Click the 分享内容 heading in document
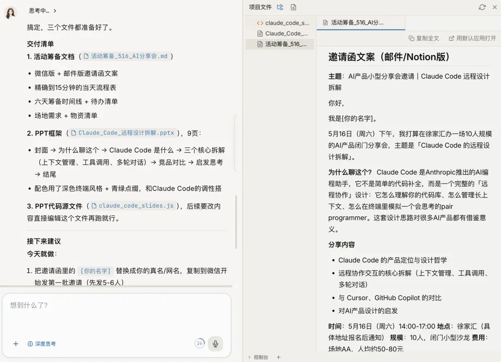Viewport: 501px width, 362px height. click(x=341, y=245)
